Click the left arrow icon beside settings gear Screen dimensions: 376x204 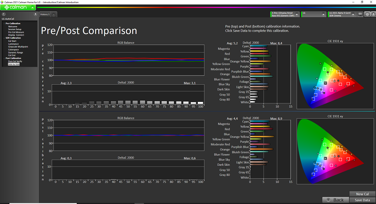(x=373, y=14)
